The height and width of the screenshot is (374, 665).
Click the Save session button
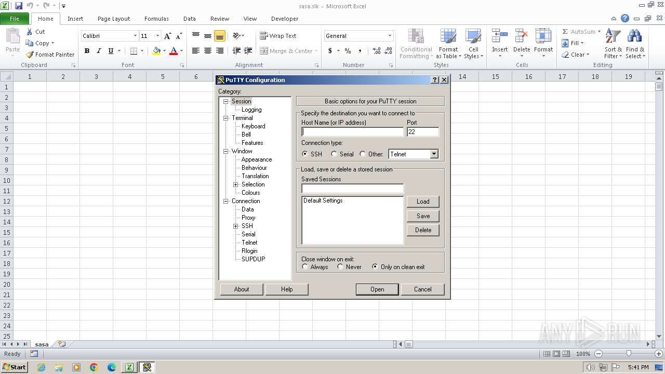click(423, 216)
